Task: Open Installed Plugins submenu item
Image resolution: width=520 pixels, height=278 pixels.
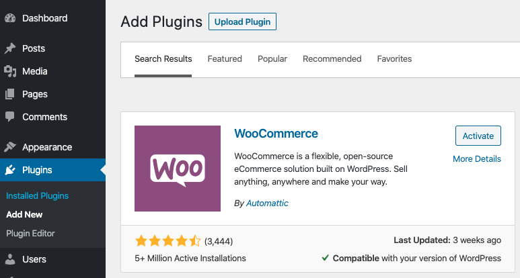Action: click(x=38, y=196)
